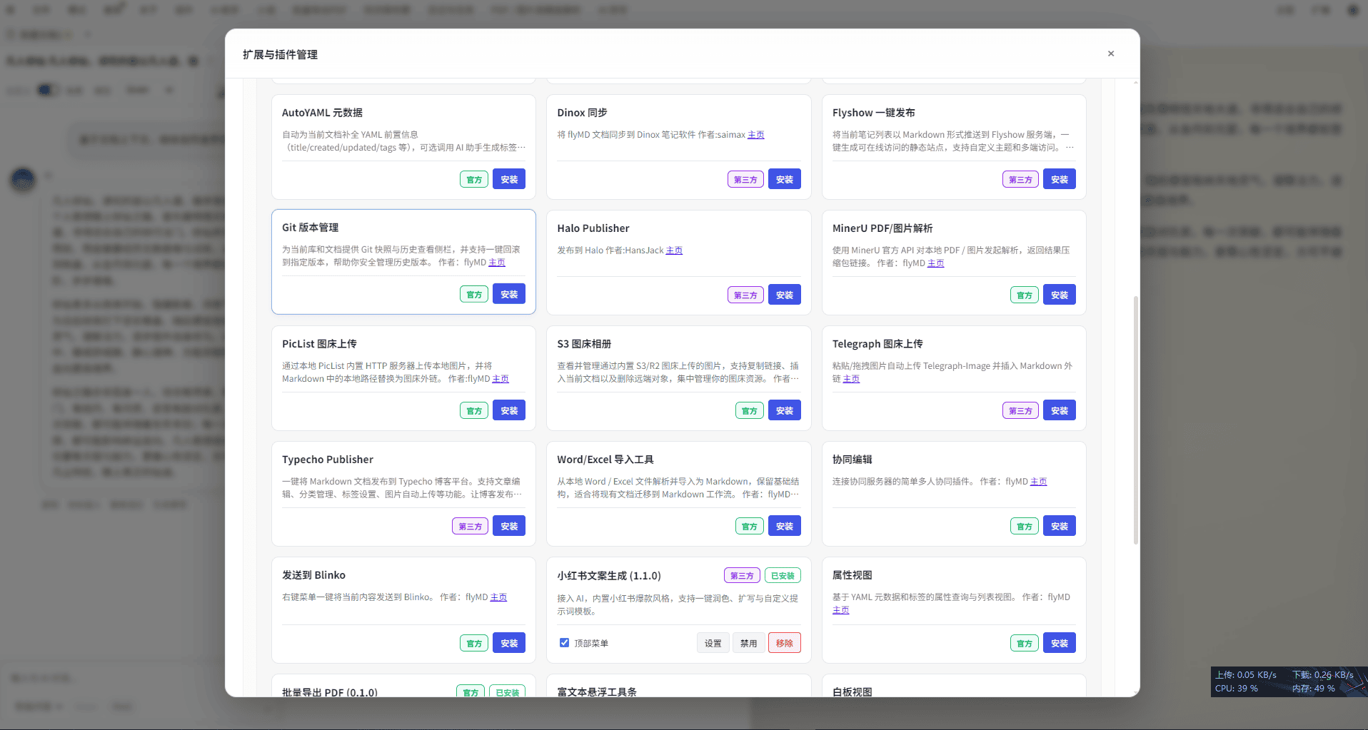
Task: Click the 官方 badge on S3 图床相册
Action: (x=750, y=411)
